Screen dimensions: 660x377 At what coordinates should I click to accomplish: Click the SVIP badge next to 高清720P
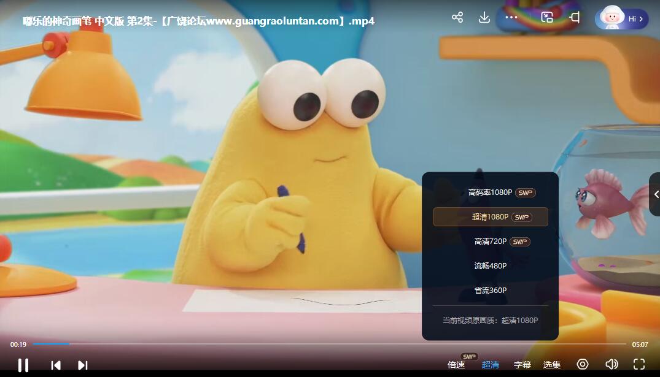pos(520,242)
